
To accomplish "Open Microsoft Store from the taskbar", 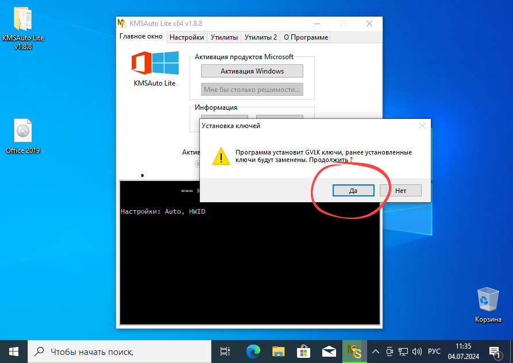I will (x=303, y=351).
